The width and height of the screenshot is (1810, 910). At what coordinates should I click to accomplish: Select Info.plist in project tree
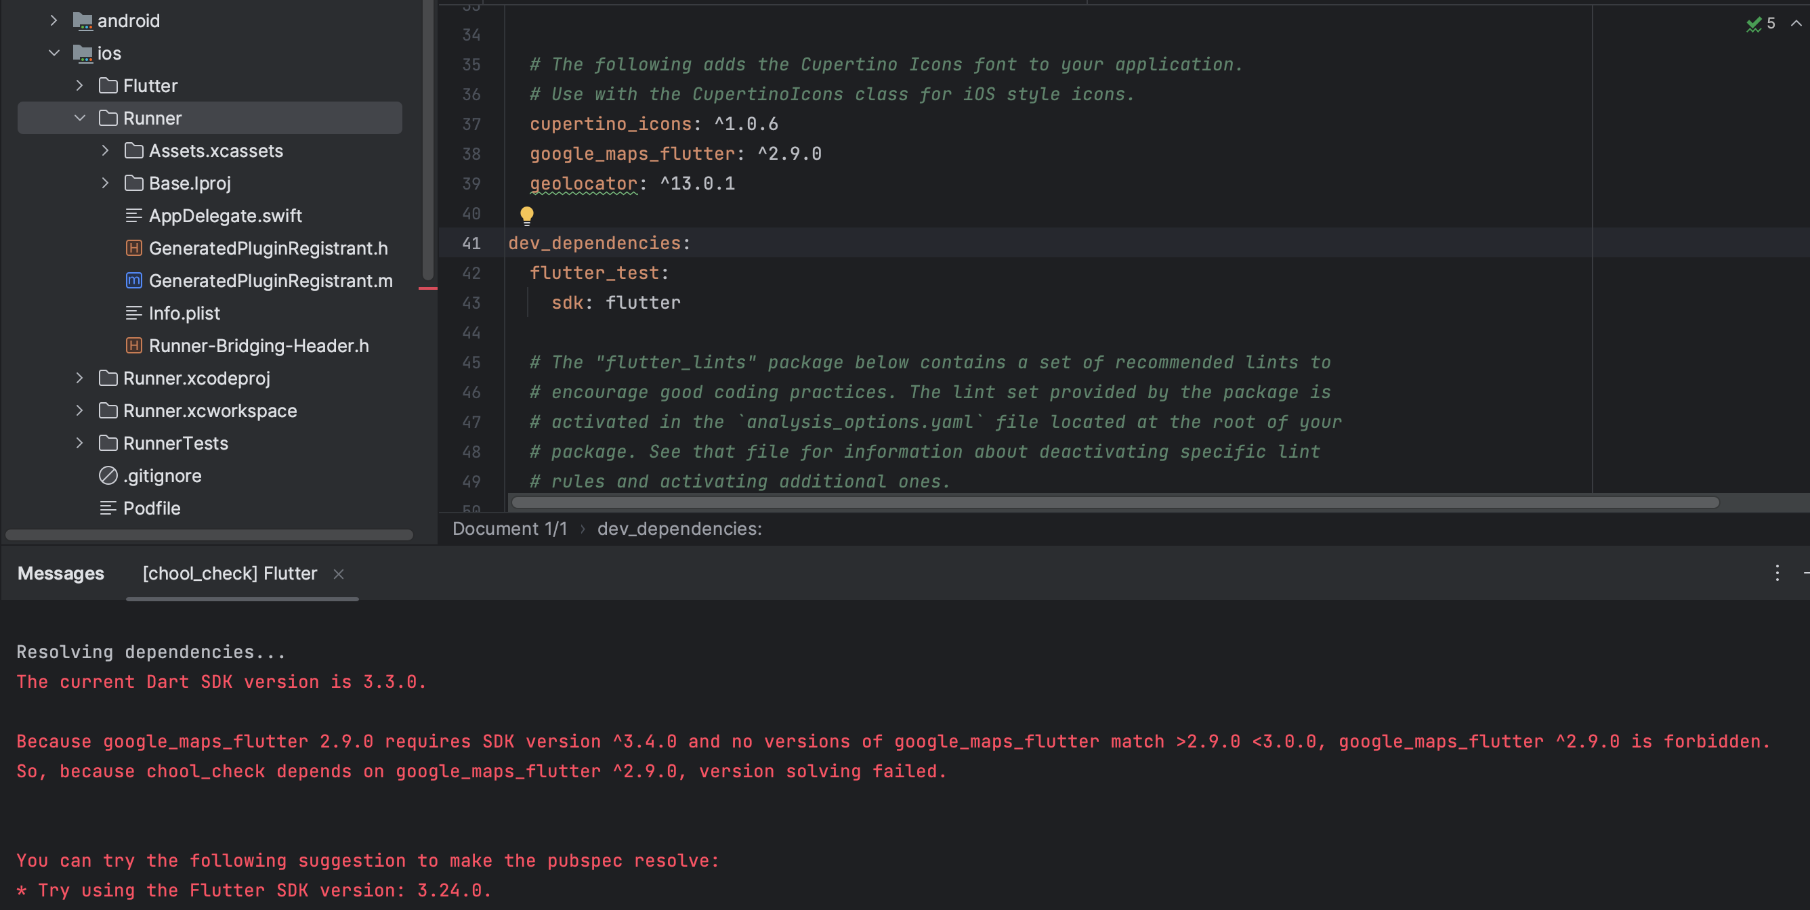pyautogui.click(x=185, y=313)
